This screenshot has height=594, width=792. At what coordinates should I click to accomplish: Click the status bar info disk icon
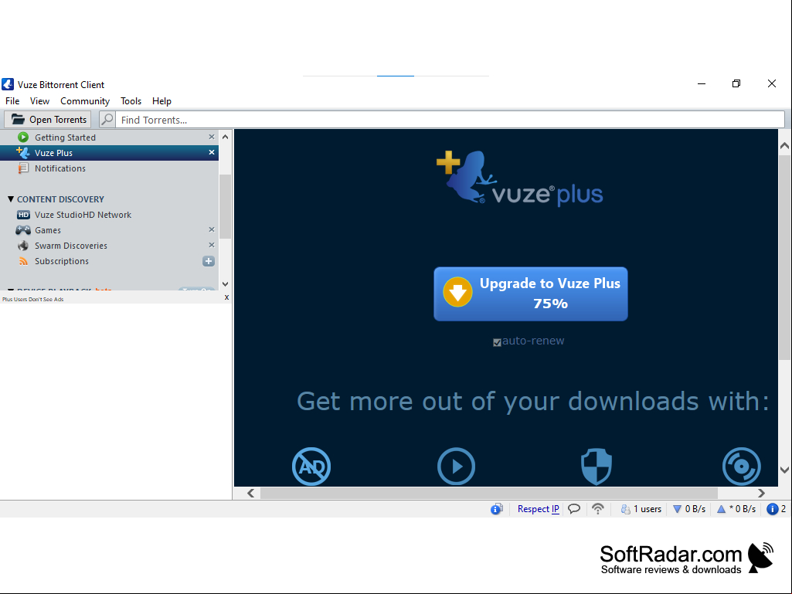(x=497, y=508)
